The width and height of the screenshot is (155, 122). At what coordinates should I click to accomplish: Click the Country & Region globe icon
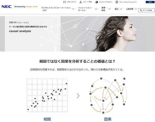point(97,2)
